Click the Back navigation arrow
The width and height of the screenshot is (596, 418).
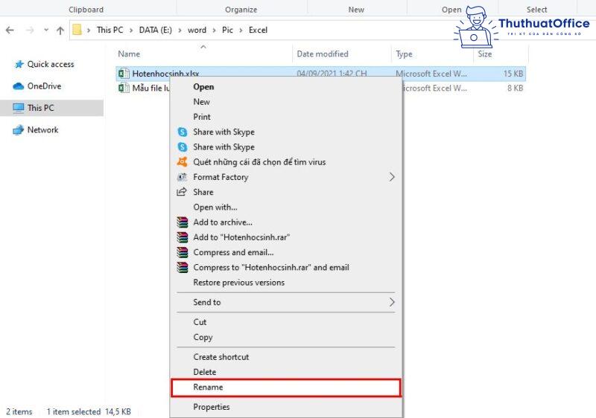[x=10, y=30]
